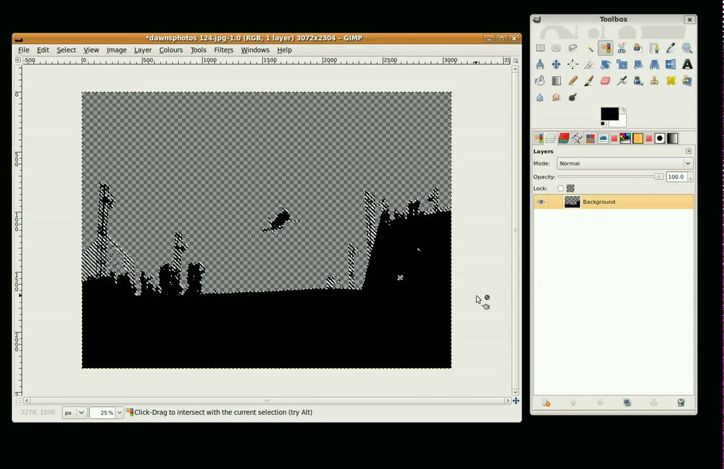Viewport: 724px width, 469px height.
Task: Toggle the lock alpha channel icon
Action: click(571, 188)
